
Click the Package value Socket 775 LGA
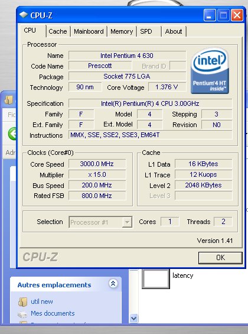point(127,76)
